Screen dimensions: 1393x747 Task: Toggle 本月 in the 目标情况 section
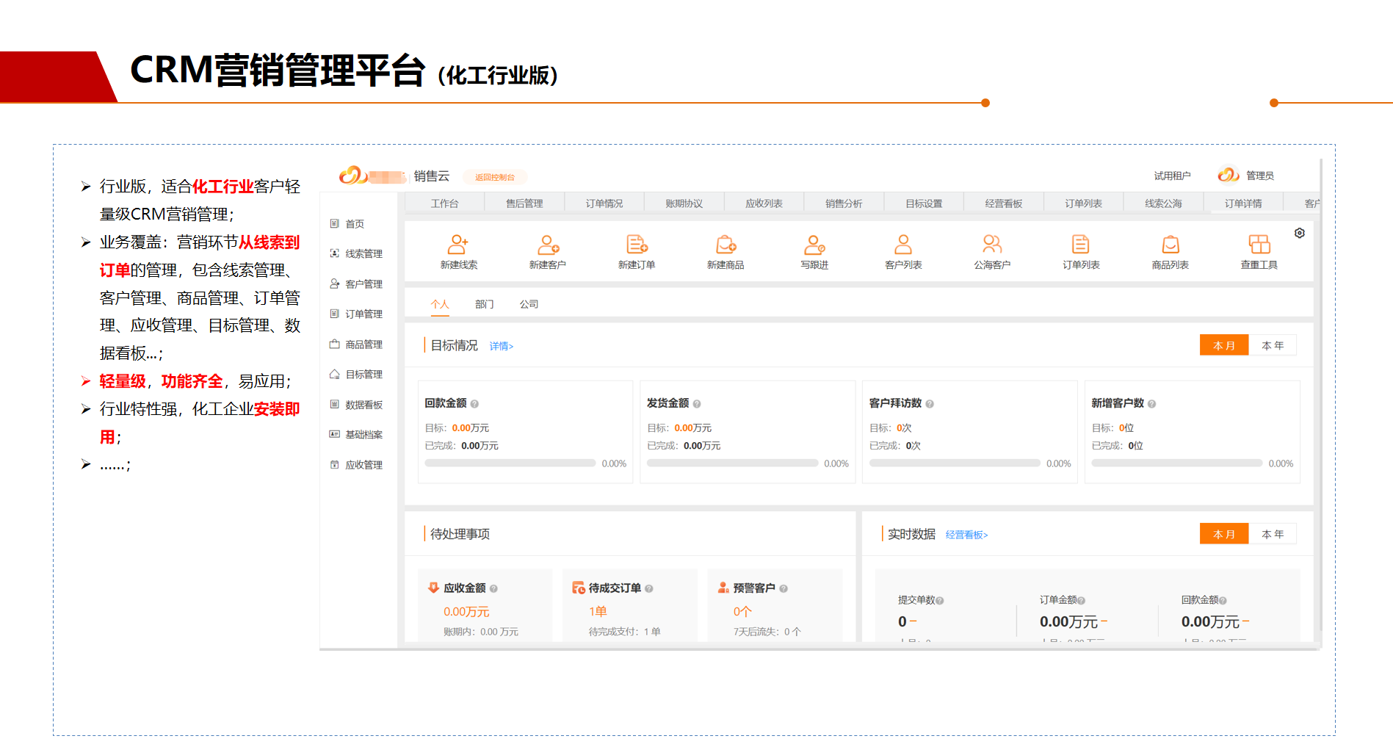pos(1224,345)
